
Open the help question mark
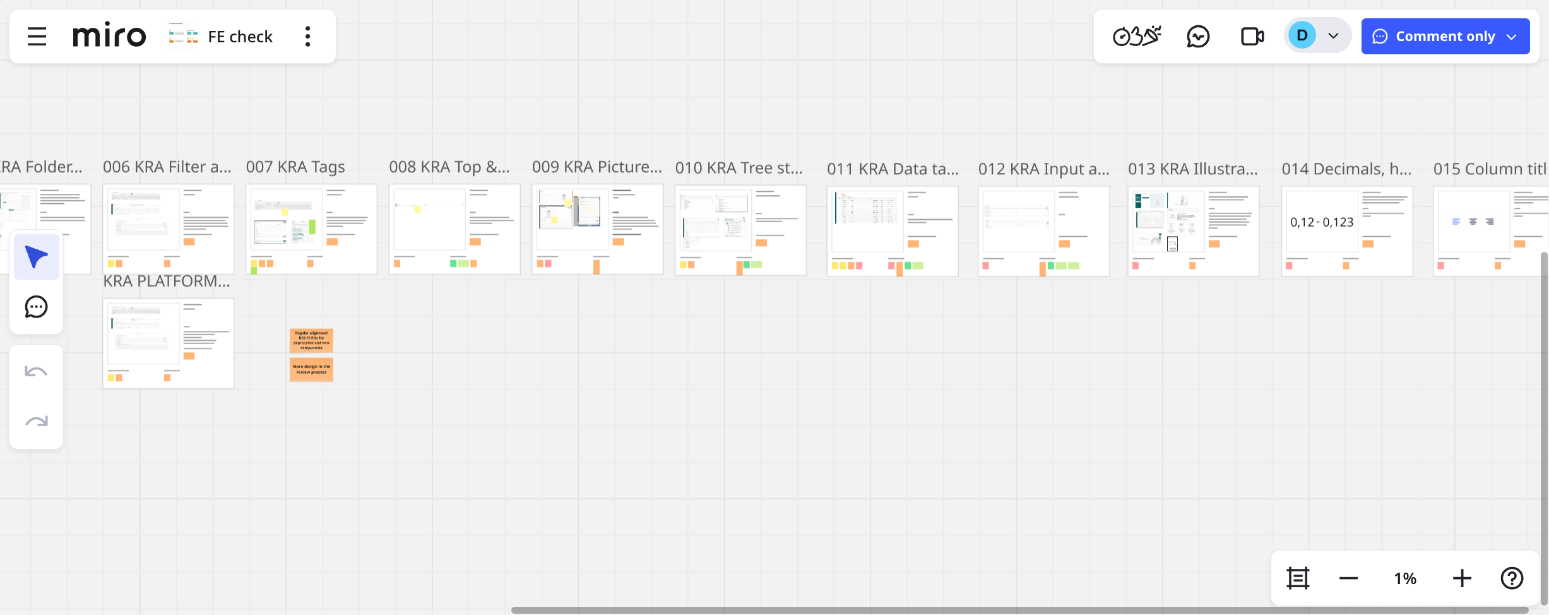click(x=1512, y=578)
